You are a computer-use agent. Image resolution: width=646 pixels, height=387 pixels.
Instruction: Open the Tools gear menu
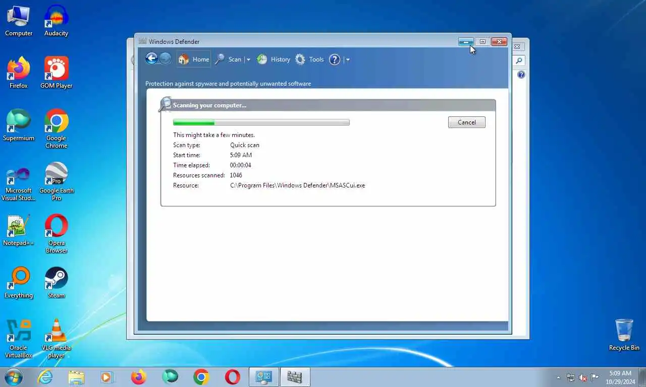[x=309, y=59]
